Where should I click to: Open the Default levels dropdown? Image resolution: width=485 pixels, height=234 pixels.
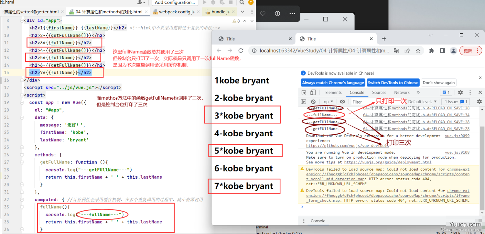click(422, 102)
